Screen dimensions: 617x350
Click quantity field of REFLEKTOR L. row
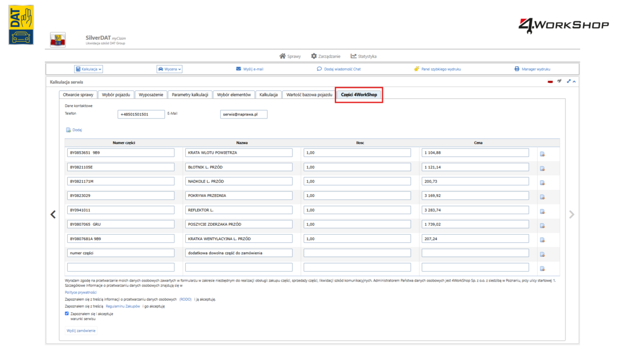pyautogui.click(x=357, y=210)
